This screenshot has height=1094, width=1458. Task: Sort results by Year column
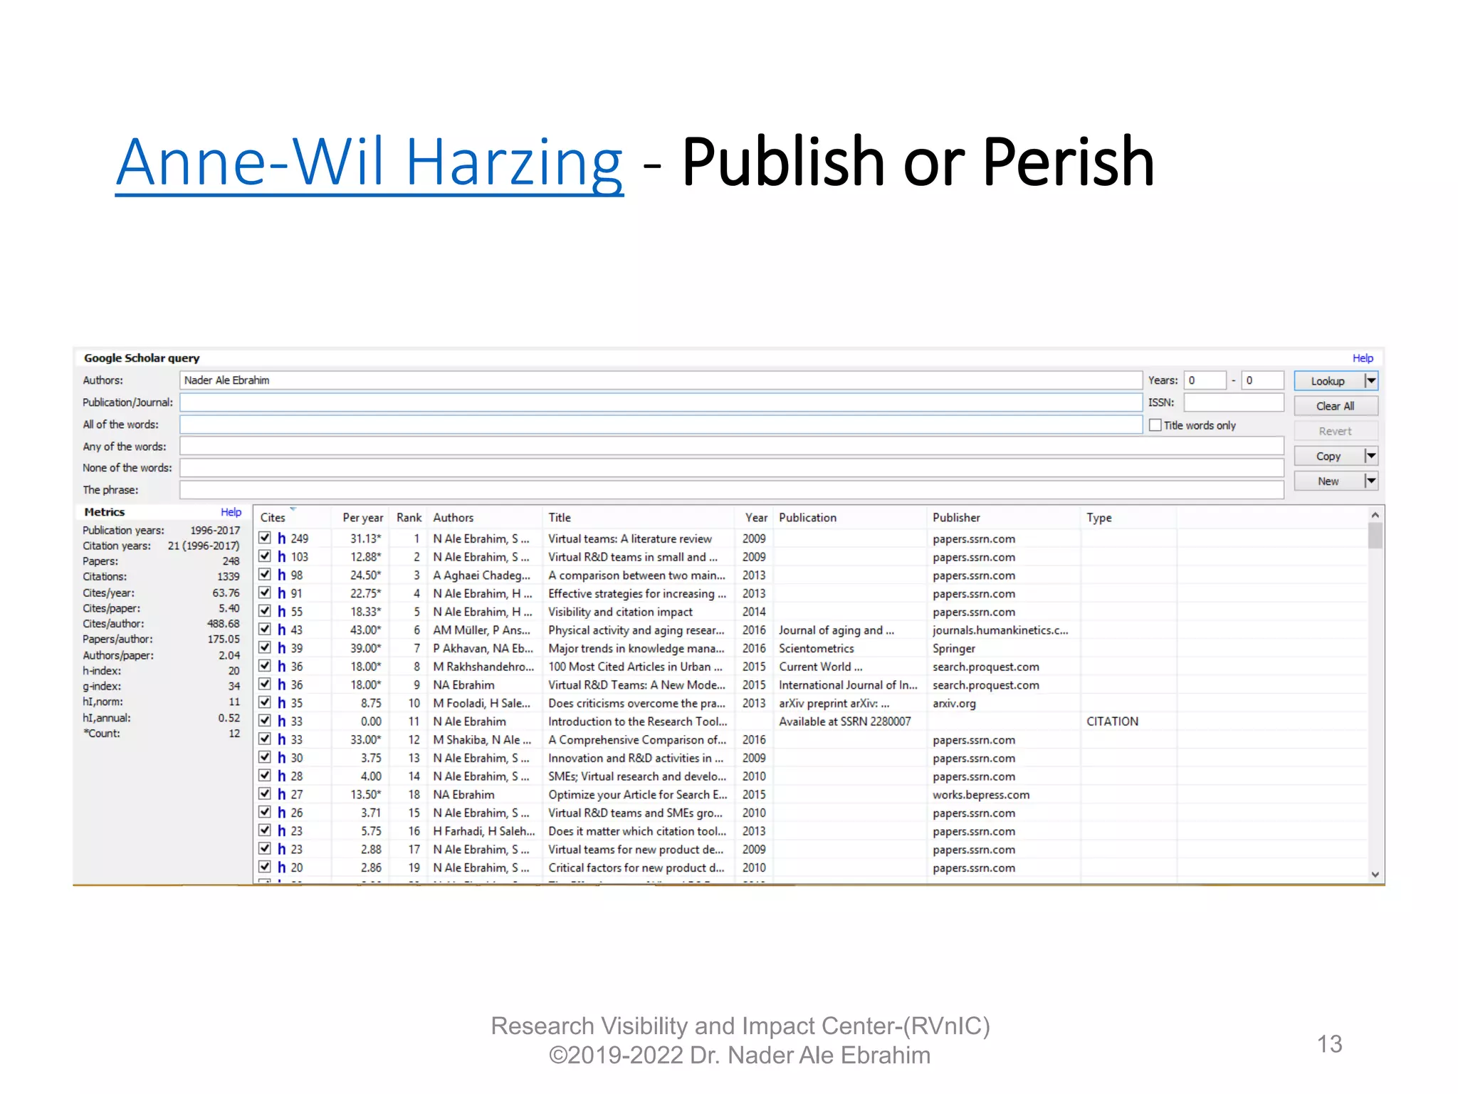pyautogui.click(x=754, y=518)
